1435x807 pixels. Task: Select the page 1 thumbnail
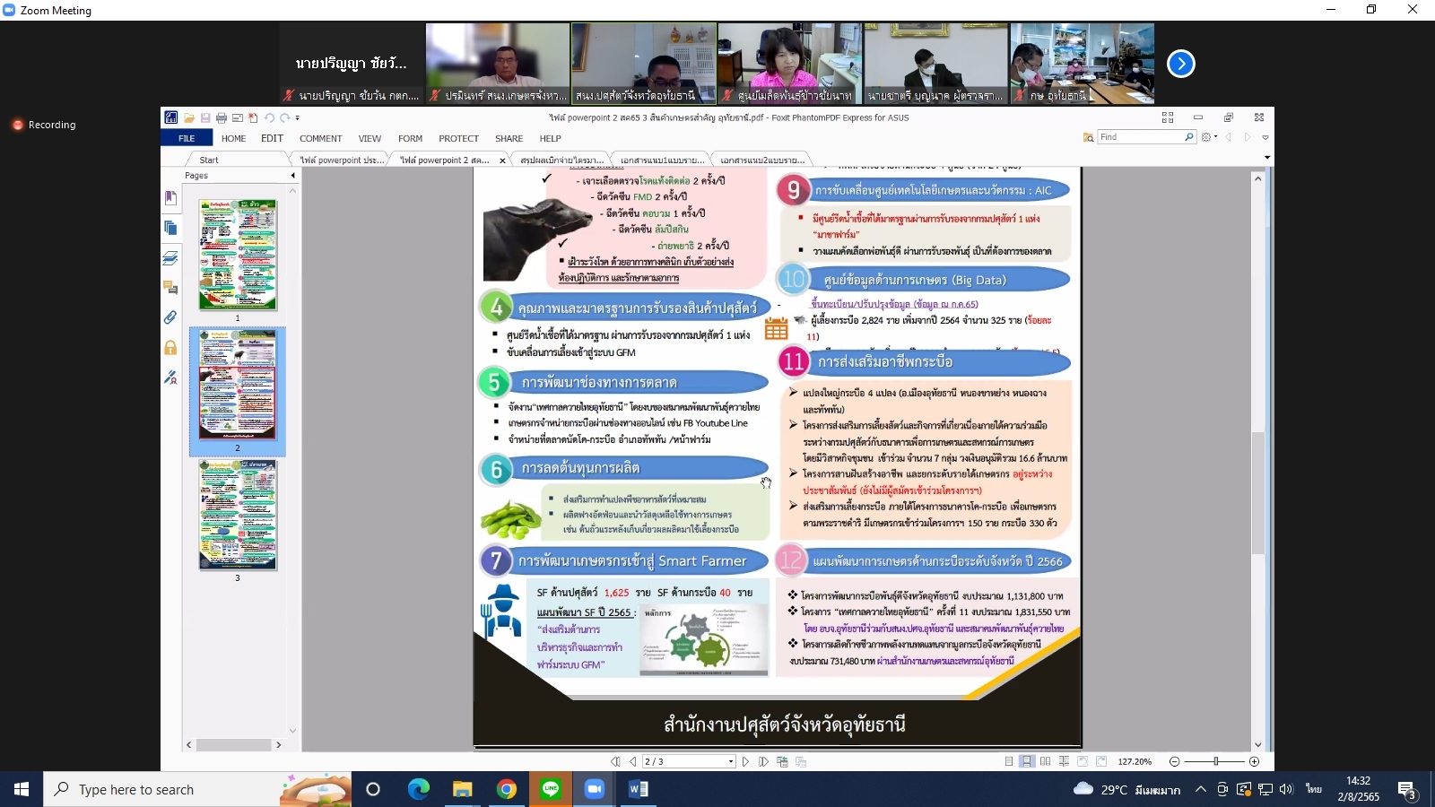[238, 255]
